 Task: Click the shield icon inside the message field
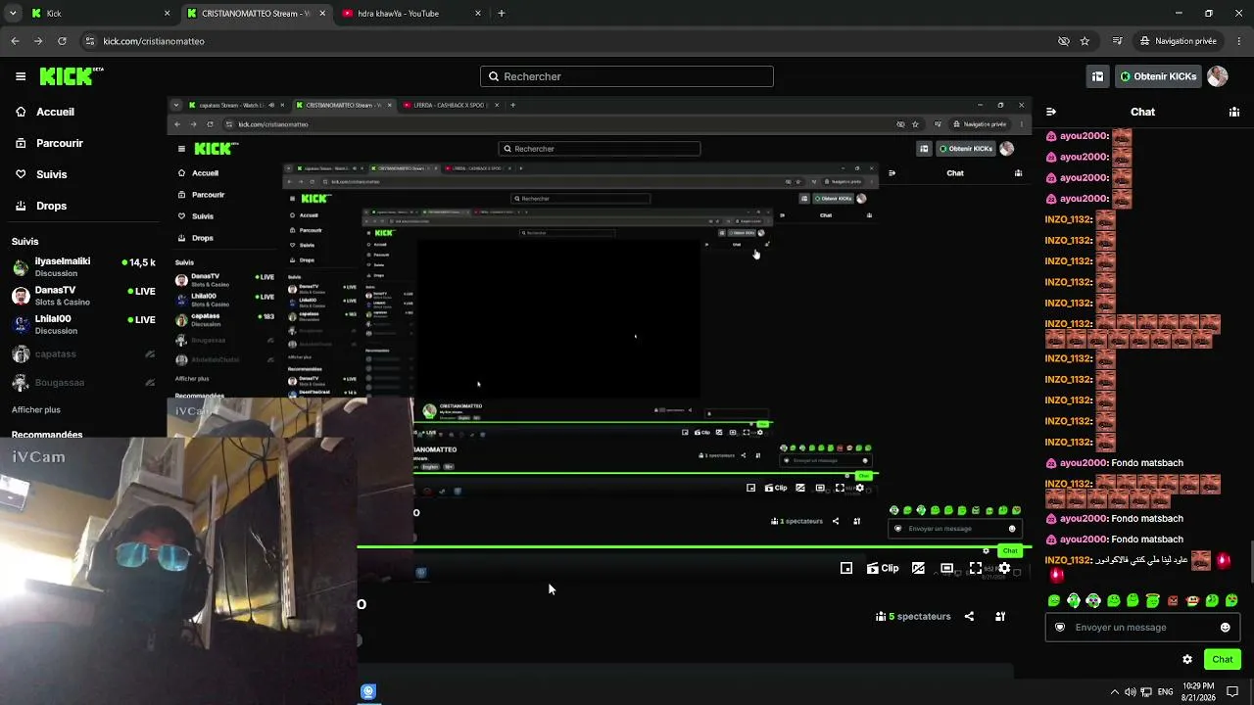[x=1059, y=628]
